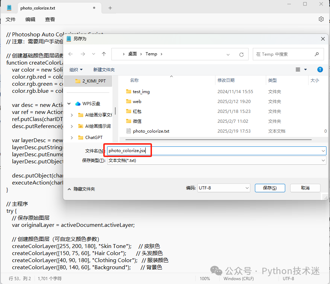The width and height of the screenshot is (330, 284).
Task: Open the 查看 menu in Notepad
Action: point(50,19)
